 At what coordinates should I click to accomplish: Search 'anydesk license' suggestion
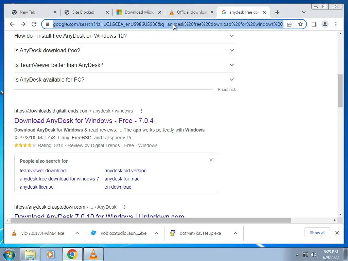click(37, 187)
